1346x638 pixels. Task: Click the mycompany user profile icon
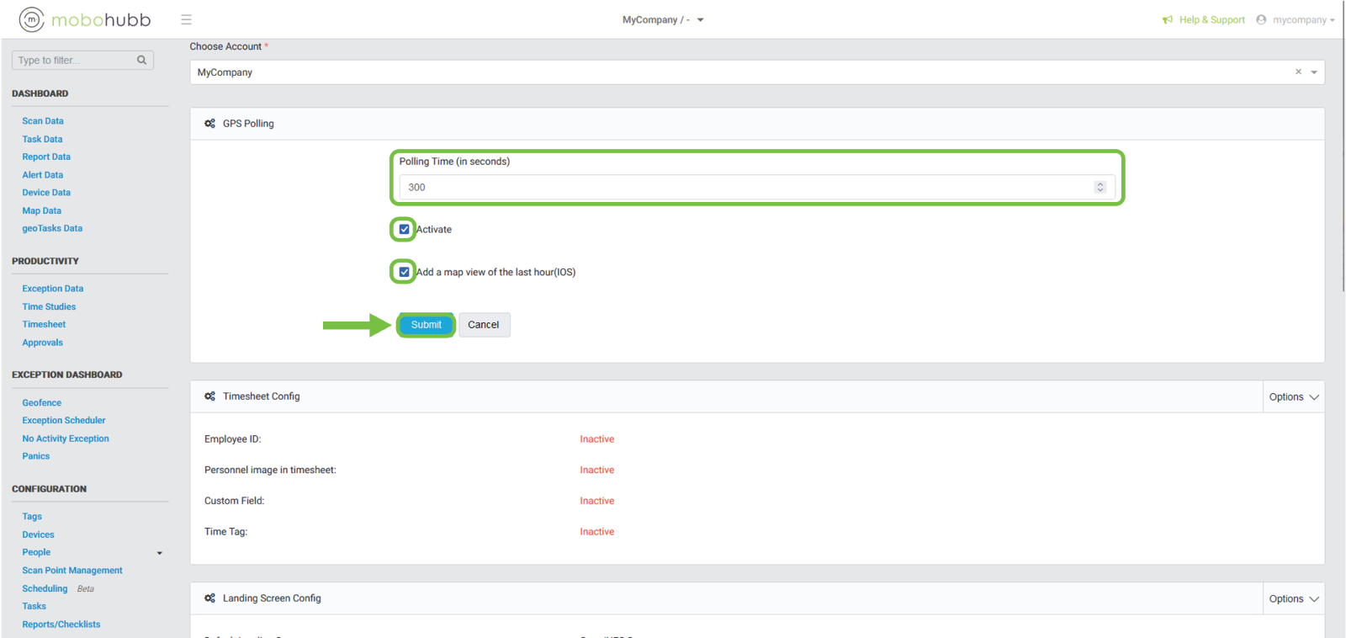[x=1261, y=20]
